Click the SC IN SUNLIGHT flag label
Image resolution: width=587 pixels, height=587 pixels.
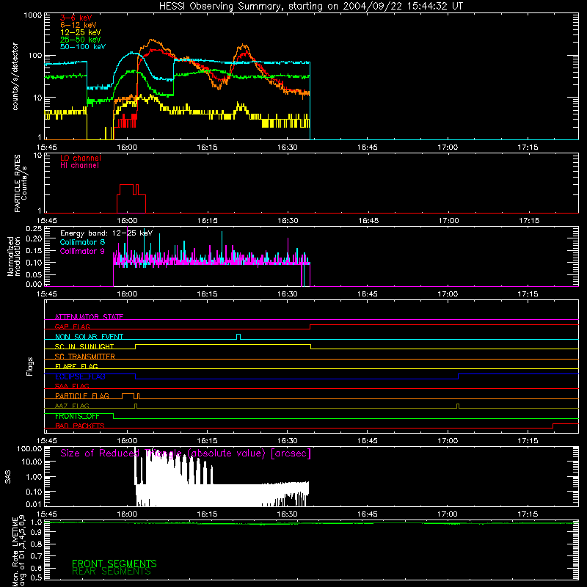(x=84, y=346)
